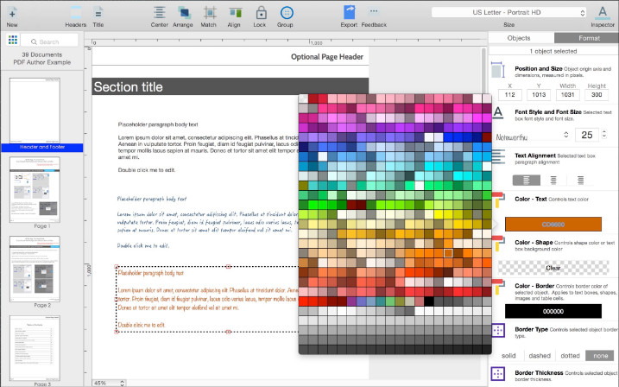Open the Noteworthy font dropdown
The width and height of the screenshot is (619, 387).
tap(532, 136)
